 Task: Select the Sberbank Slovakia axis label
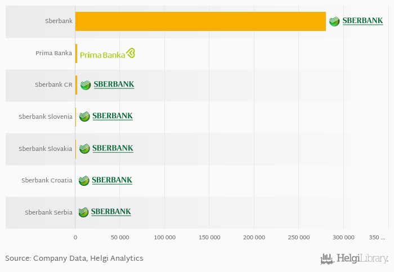[46, 149]
